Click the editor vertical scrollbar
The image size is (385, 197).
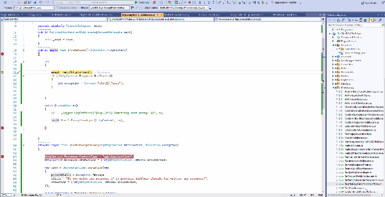pos(323,74)
